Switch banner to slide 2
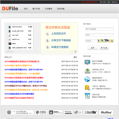This screenshot has height=119, width=119. [x=75, y=52]
